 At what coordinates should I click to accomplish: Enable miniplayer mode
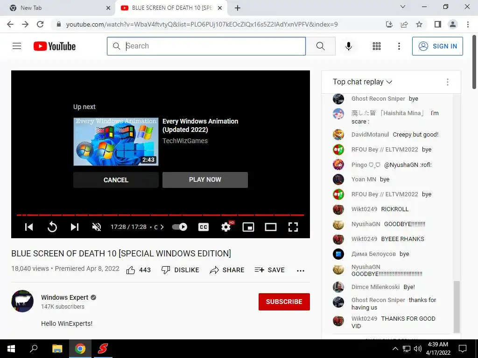click(x=248, y=227)
